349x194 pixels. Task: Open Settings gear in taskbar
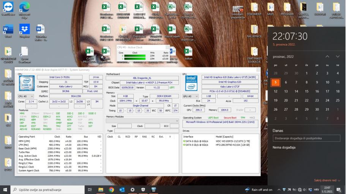(133, 189)
